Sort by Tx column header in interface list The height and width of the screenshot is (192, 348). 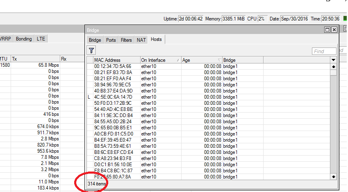point(36,59)
